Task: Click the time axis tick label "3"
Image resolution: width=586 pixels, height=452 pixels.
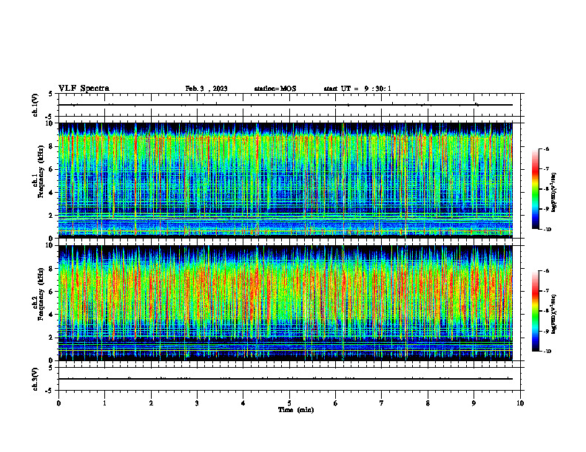Action: click(x=197, y=403)
